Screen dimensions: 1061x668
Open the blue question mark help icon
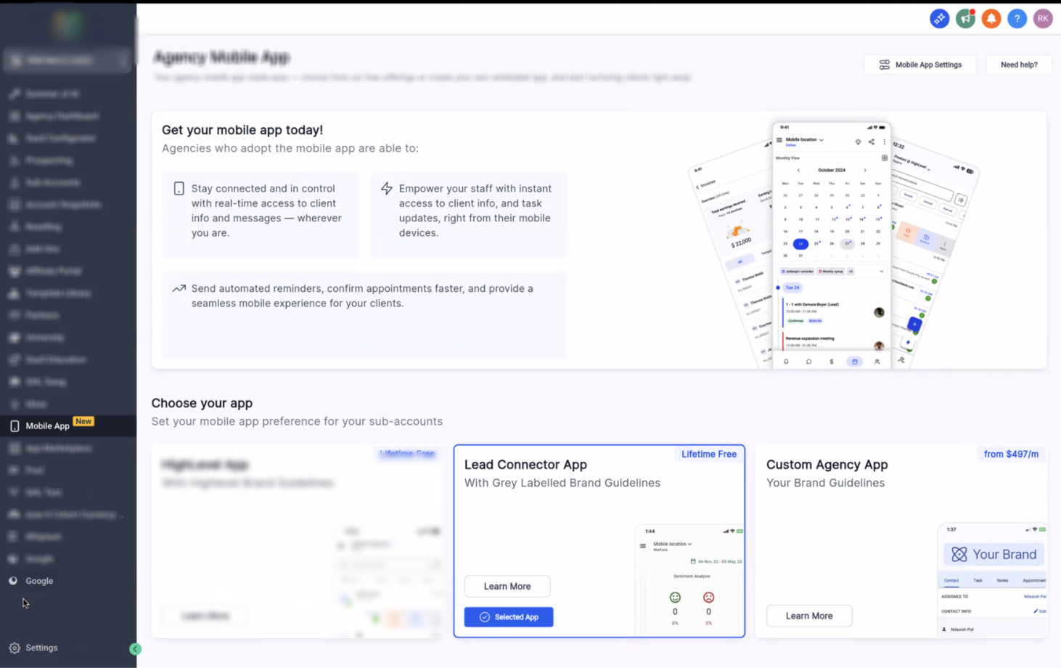pyautogui.click(x=1017, y=19)
